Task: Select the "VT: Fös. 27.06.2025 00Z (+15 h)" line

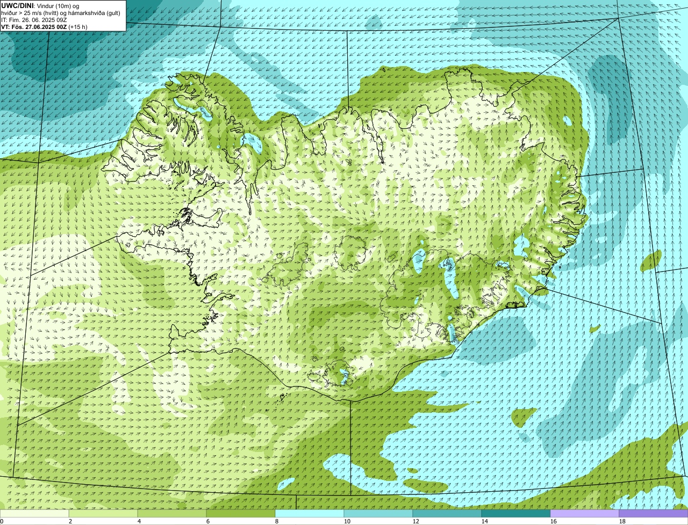Action: point(45,26)
